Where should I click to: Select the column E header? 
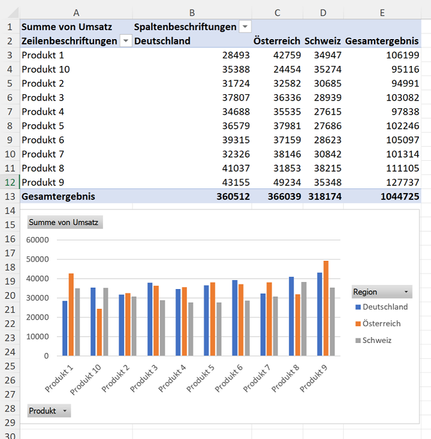[382, 13]
